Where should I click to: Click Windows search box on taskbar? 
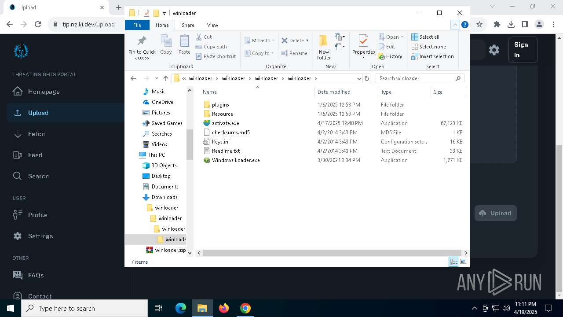[x=84, y=308]
